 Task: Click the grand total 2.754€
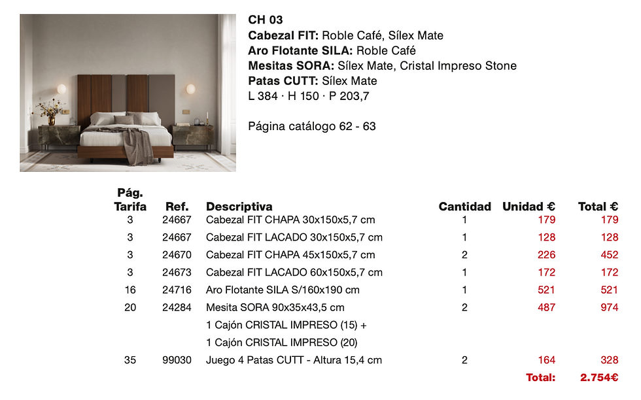pos(599,378)
